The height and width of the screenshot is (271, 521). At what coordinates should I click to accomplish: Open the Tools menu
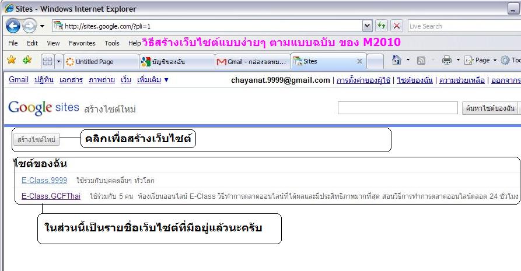111,43
